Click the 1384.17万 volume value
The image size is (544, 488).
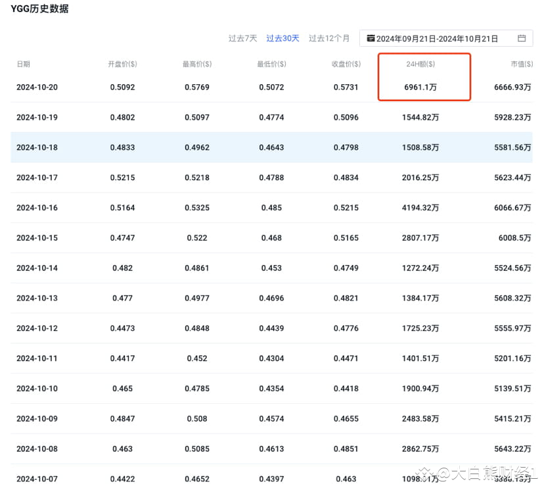coord(420,299)
